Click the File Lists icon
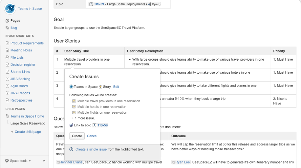Screen dimensions: 301x168 pyautogui.click(x=8, y=57)
